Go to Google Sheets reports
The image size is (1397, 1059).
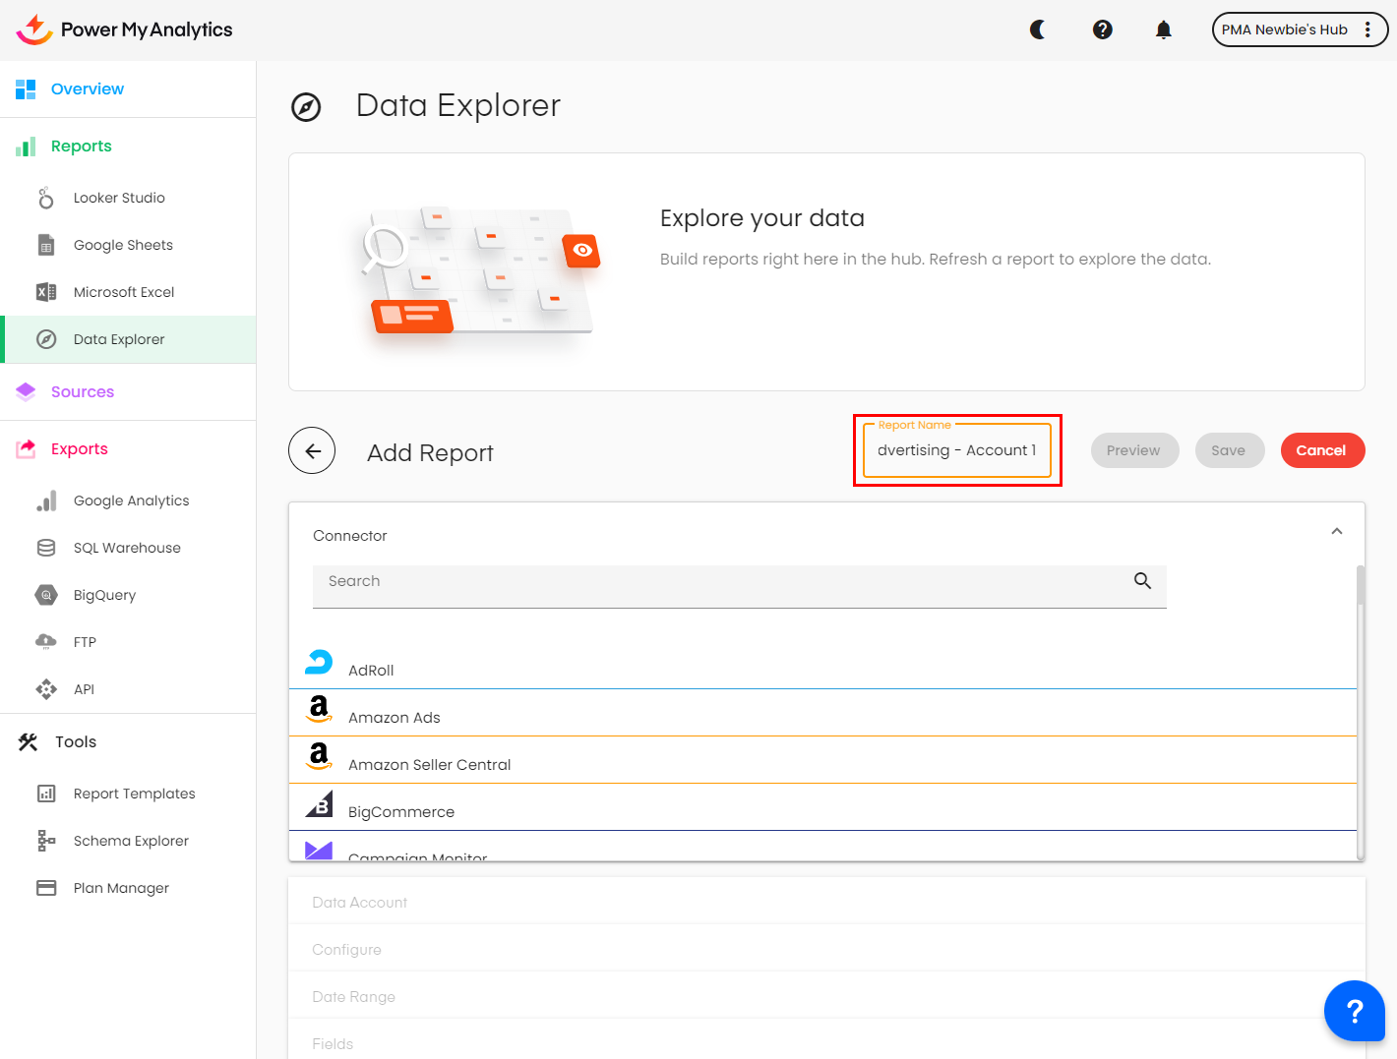tap(123, 245)
